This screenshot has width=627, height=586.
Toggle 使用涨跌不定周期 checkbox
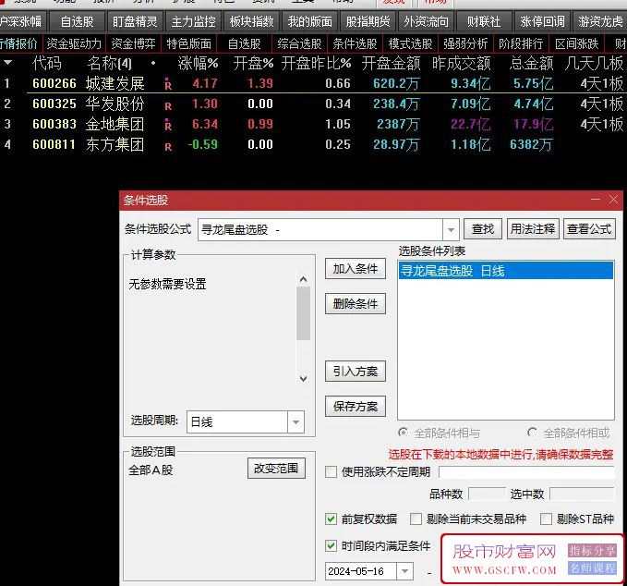coord(331,471)
